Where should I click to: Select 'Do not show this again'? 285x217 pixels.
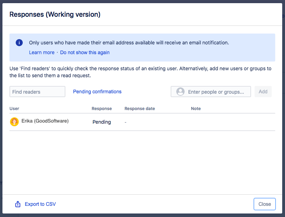click(85, 52)
